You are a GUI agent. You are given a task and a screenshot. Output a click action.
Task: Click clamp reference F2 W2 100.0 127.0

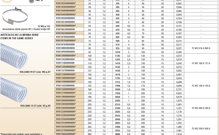pos(201,63)
